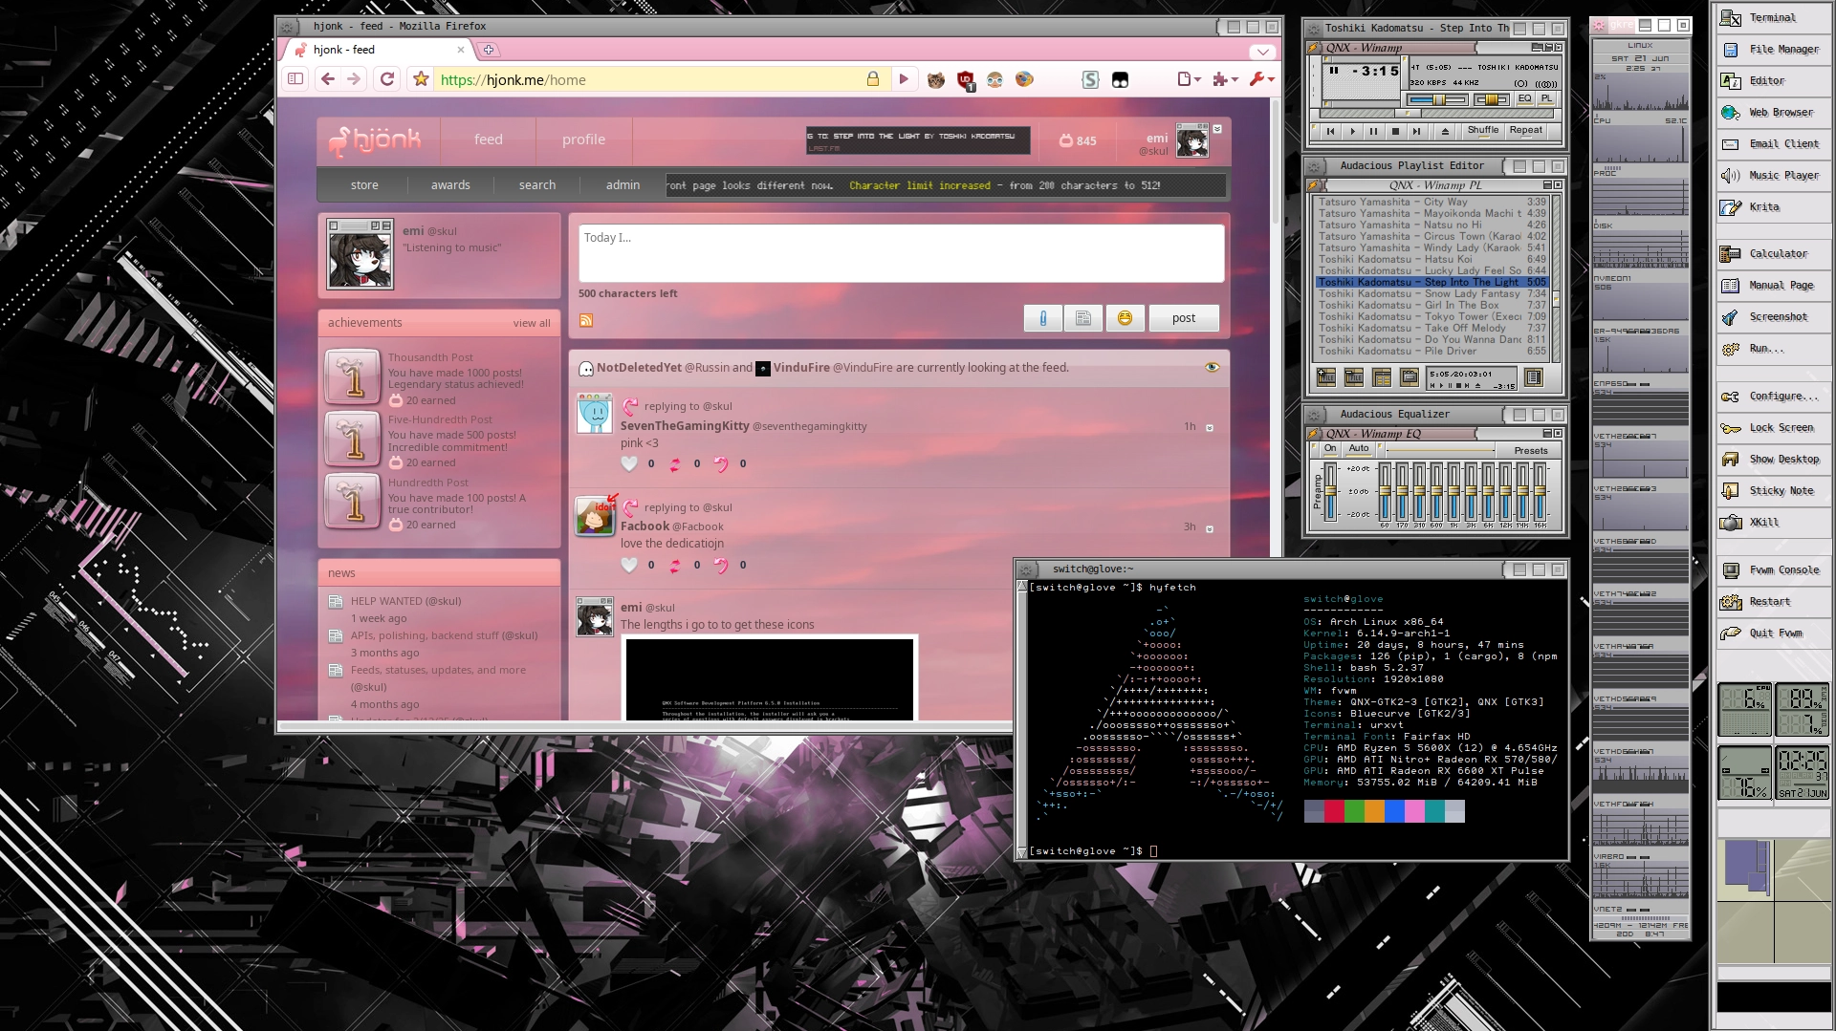Toggle the EQ window button in Winamp
Image resolution: width=1836 pixels, height=1031 pixels.
[x=1525, y=99]
